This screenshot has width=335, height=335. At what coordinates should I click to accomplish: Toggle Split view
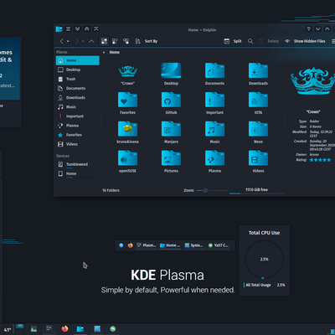233,41
